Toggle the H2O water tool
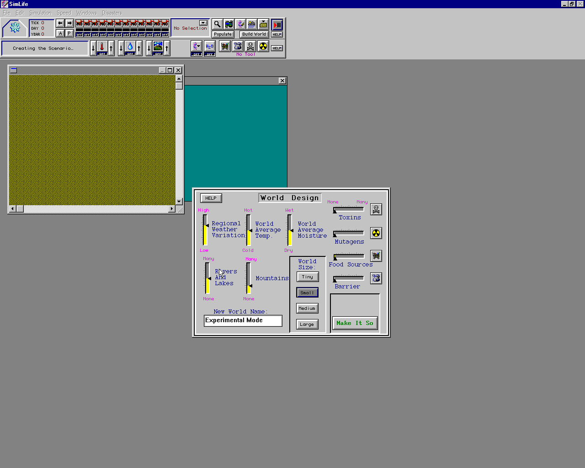Image resolution: width=585 pixels, height=468 pixels. 209,46
